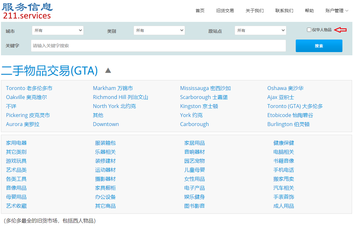Image resolution: width=354 pixels, height=226 pixels.
Task: Collapse the 二手物品交易(GTA) section triangle
Action: click(x=108, y=70)
